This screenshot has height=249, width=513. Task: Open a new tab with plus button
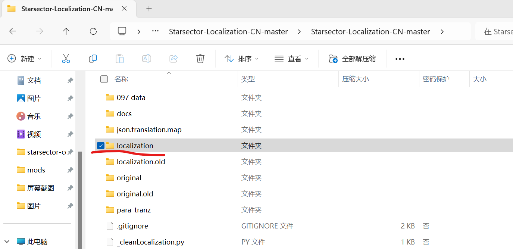(149, 9)
